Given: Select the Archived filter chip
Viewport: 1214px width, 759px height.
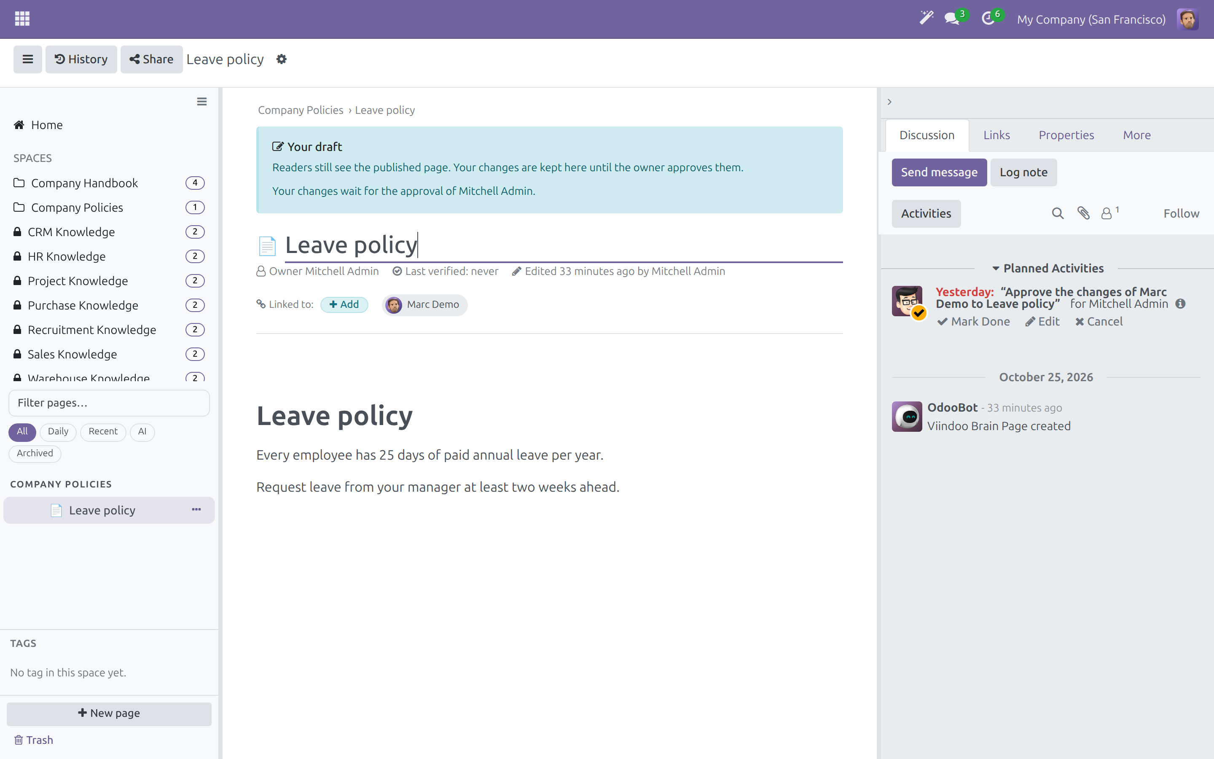Looking at the screenshot, I should [35, 453].
